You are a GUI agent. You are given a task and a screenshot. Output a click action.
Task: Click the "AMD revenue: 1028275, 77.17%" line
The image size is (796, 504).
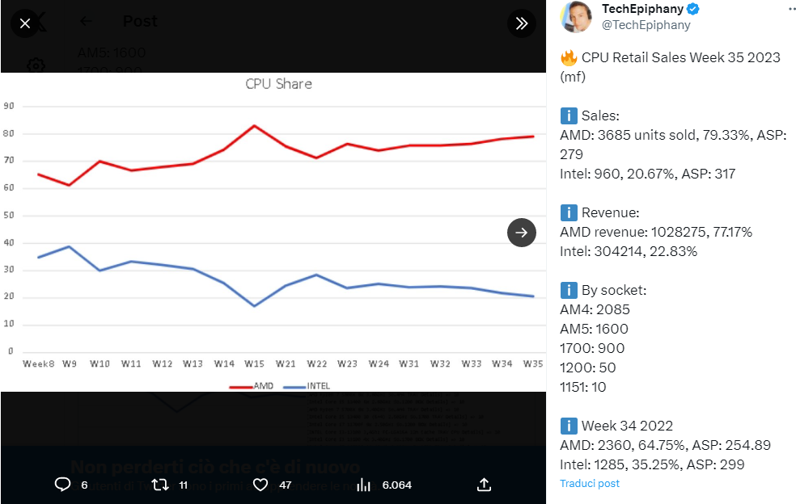click(x=656, y=233)
